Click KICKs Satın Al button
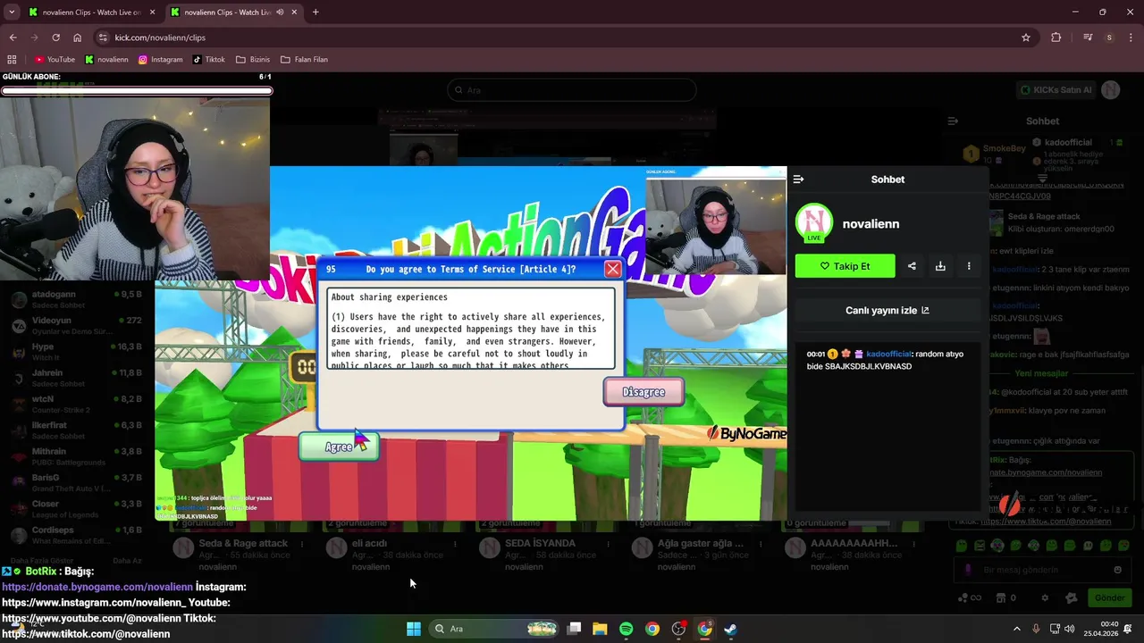Image resolution: width=1144 pixels, height=643 pixels. [1055, 90]
